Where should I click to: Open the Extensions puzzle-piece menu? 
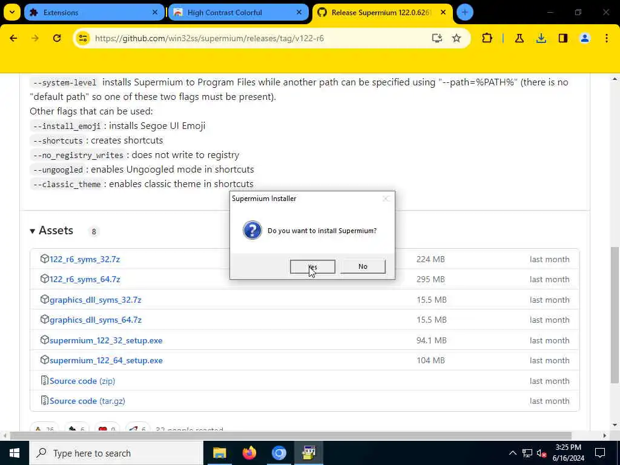coord(487,38)
